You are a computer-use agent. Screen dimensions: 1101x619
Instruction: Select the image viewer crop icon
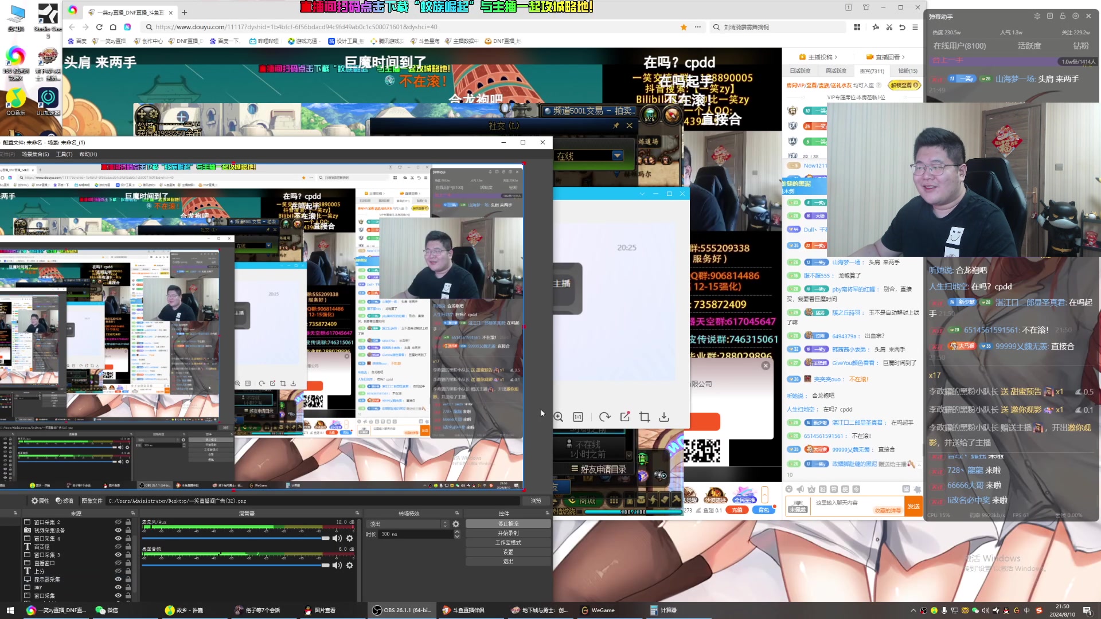(645, 417)
